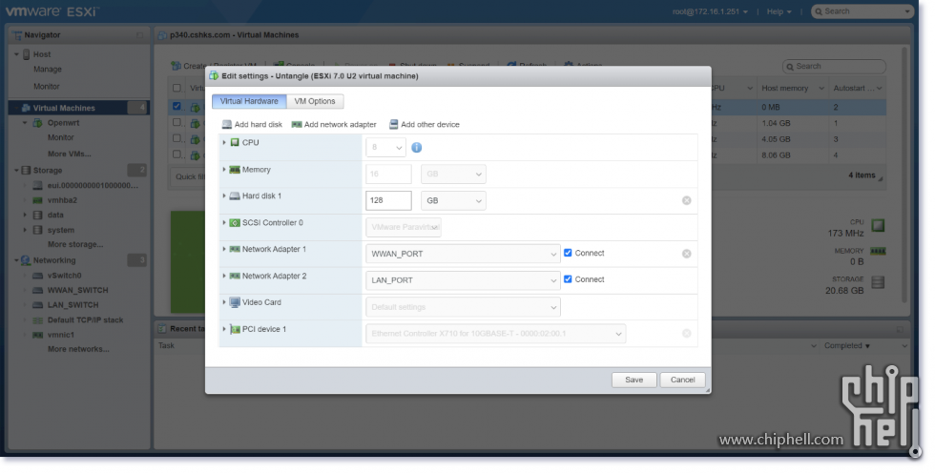This screenshot has height=473, width=935.
Task: Remove PCI device 1 via its delete icon
Action: [686, 334]
